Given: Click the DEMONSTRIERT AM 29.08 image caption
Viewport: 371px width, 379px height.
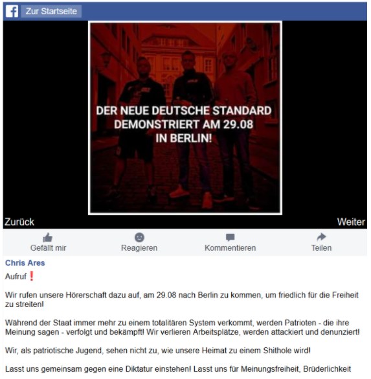Looking at the screenshot, I should click(x=184, y=124).
